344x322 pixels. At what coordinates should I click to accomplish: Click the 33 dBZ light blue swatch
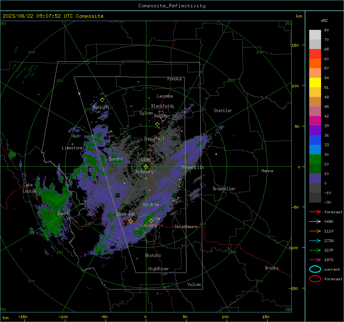point(315,149)
